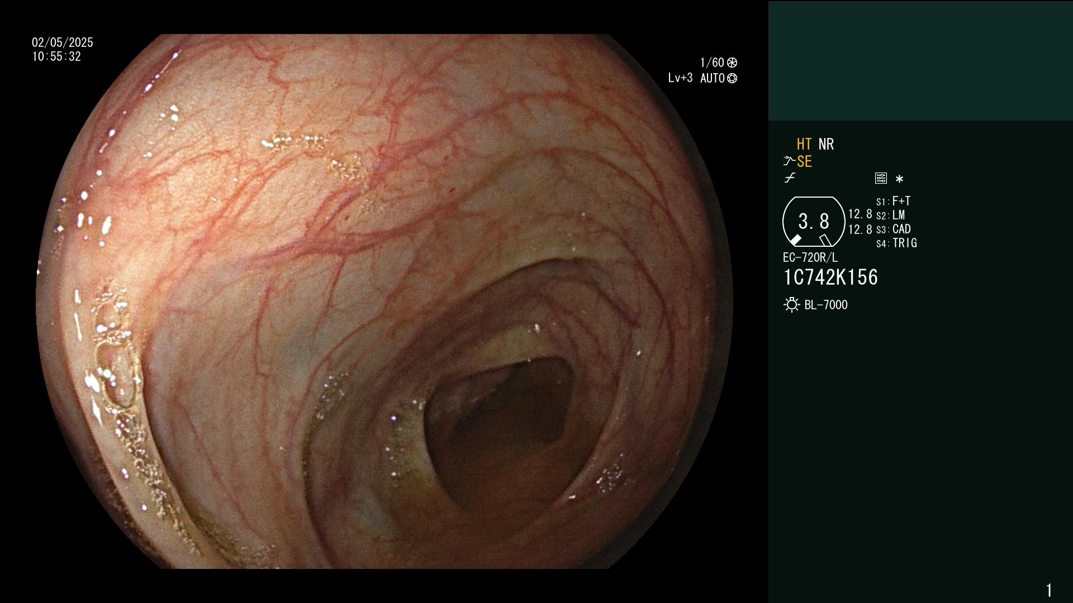Click the lower 12.8 diameter value
This screenshot has height=603, width=1073.
[860, 229]
